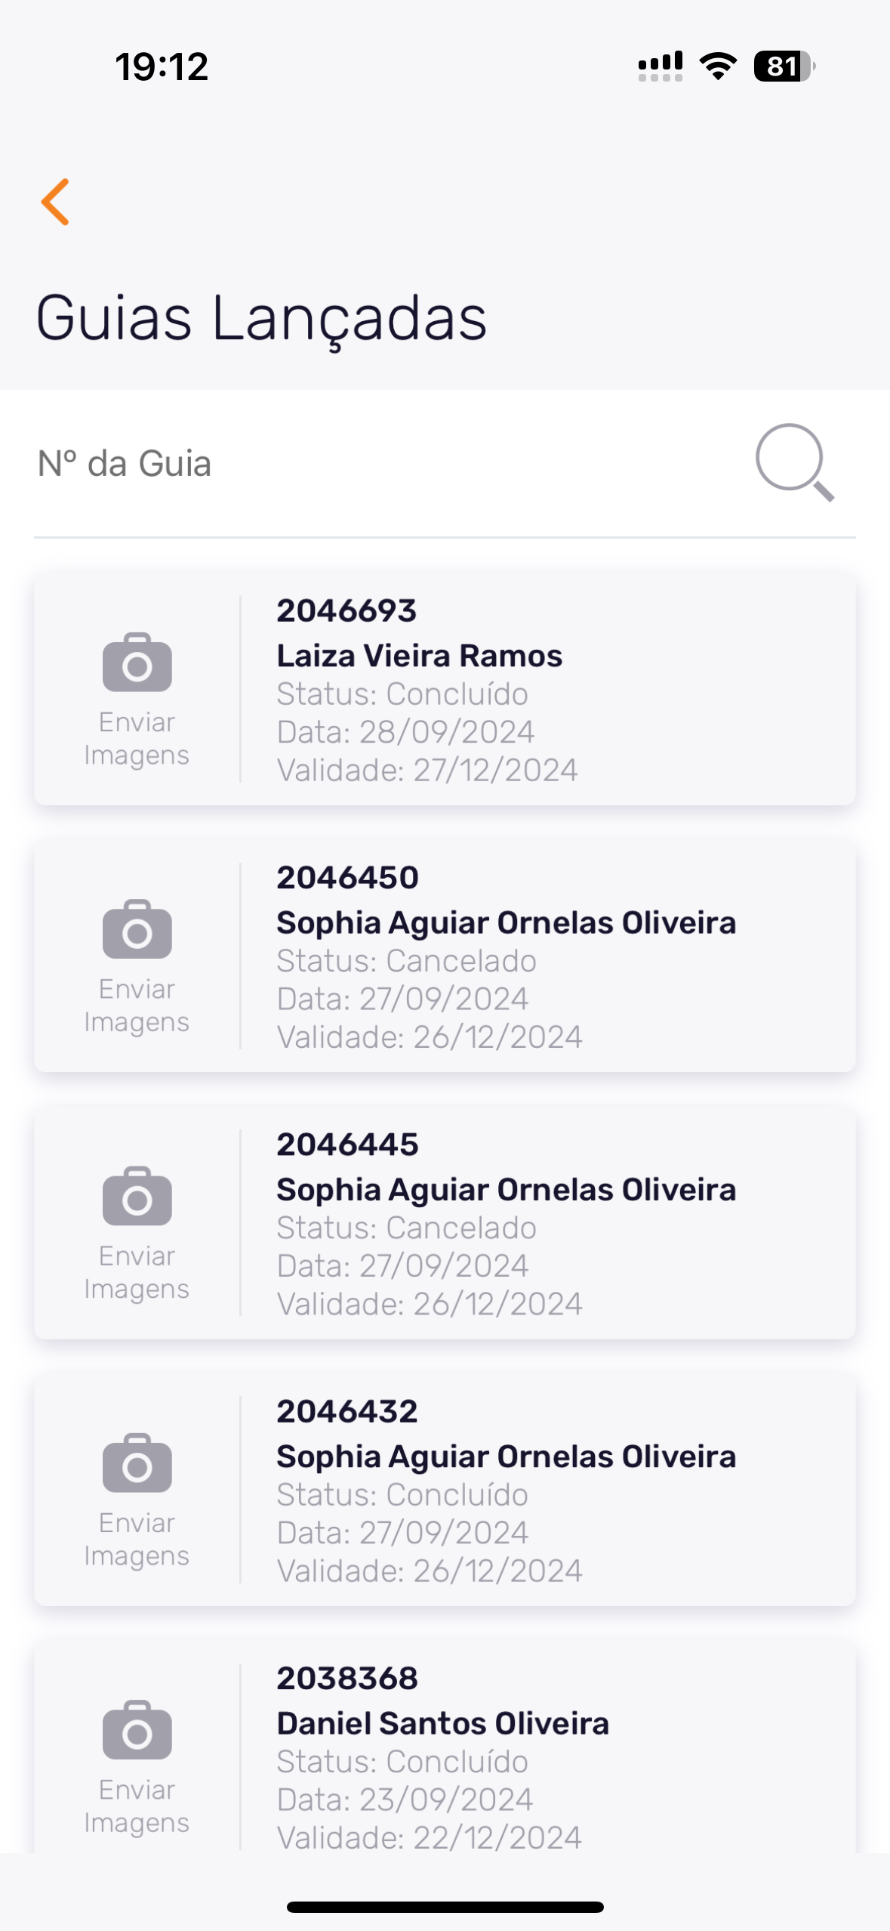Image resolution: width=890 pixels, height=1931 pixels.
Task: Tap the Wi-Fi status icon
Action: [x=718, y=66]
